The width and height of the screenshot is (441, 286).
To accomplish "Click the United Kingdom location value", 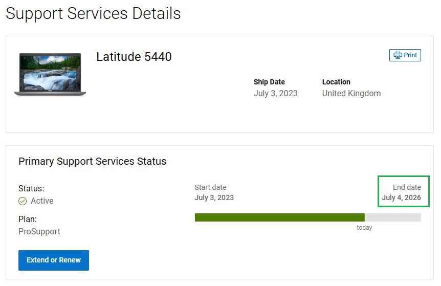I will coord(351,94).
